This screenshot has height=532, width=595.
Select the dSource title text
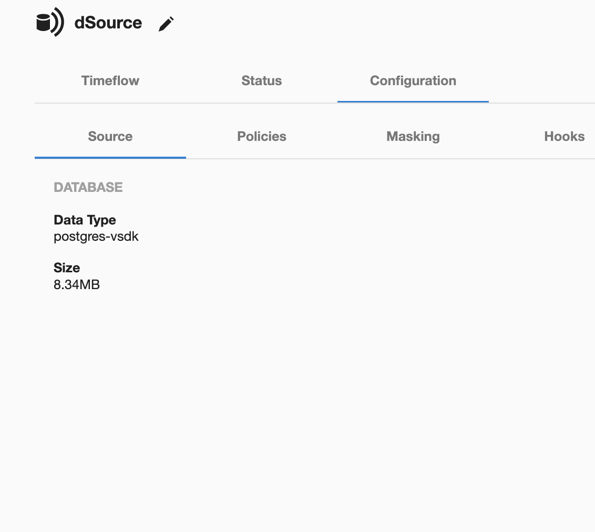click(x=108, y=23)
